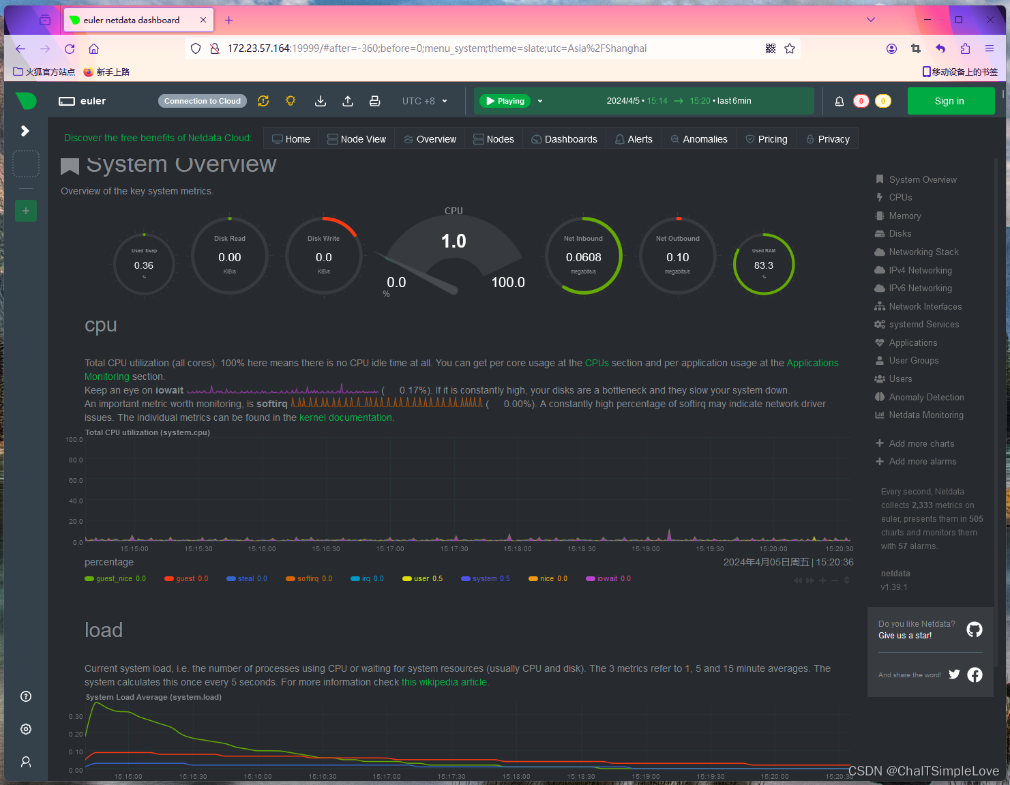Click the Connection to Cloud badge
This screenshot has width=1010, height=785.
(x=203, y=101)
